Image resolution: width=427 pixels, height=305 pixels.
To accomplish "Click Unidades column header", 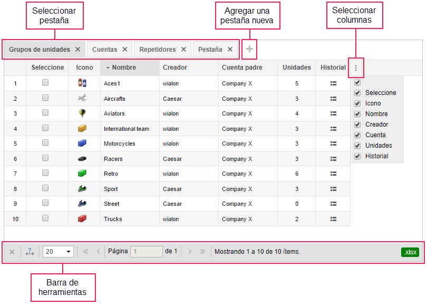I will point(297,68).
